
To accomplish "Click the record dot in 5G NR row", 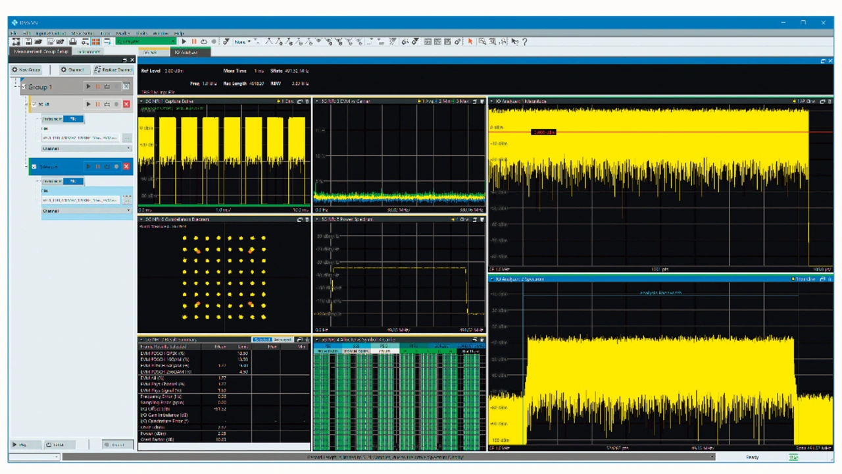I will pos(116,104).
